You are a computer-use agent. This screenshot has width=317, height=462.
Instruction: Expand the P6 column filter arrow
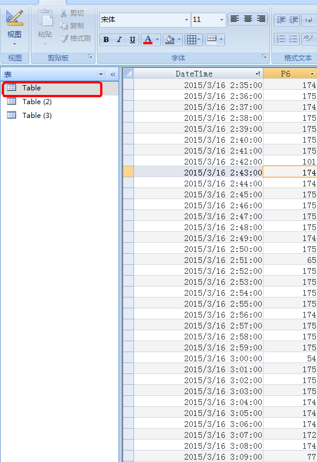(x=312, y=74)
